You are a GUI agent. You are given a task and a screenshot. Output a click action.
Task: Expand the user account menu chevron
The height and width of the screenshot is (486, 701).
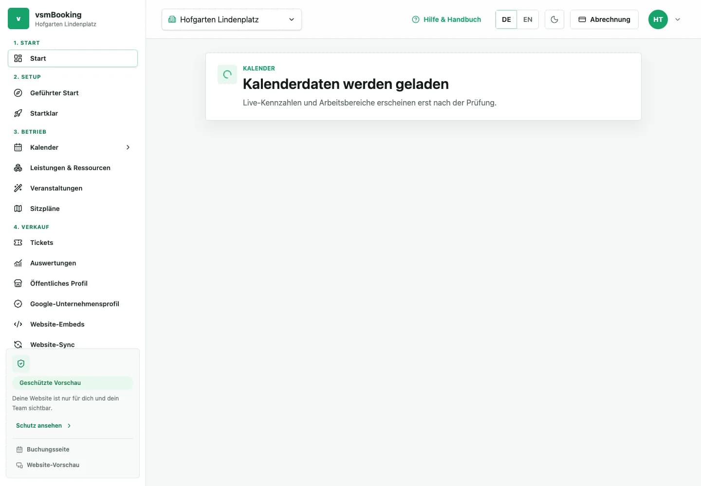[678, 19]
